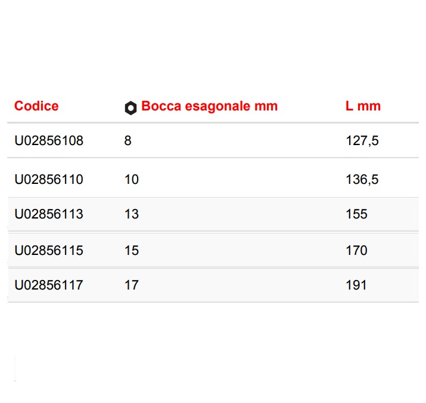Select product code U02856110
426x403 pixels.
(49, 179)
